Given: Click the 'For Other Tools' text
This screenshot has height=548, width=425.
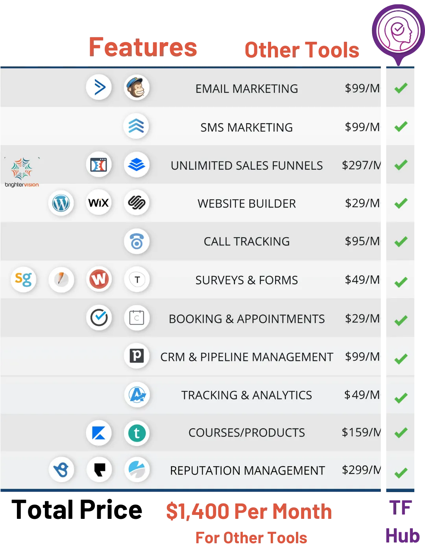Looking at the screenshot, I should (251, 537).
